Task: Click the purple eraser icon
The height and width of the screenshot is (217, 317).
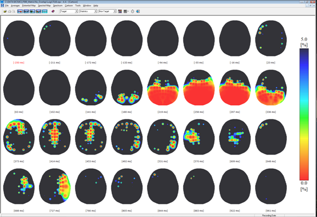Action: [53, 12]
